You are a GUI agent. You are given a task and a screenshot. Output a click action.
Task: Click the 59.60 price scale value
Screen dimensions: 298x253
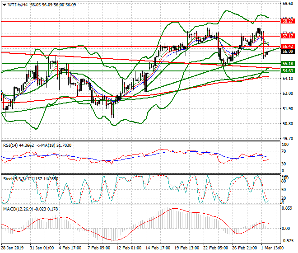pyautogui.click(x=288, y=4)
